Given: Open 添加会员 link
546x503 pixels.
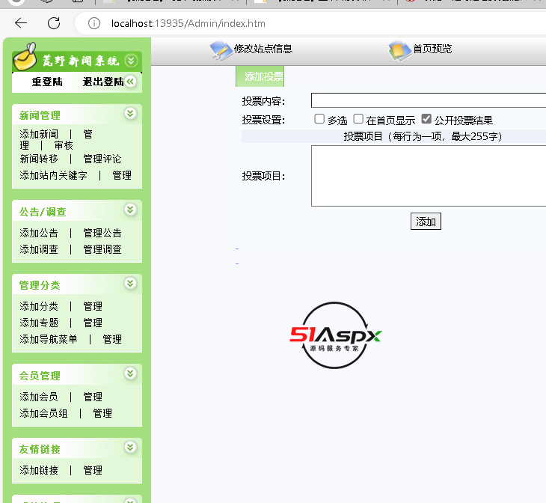Looking at the screenshot, I should coord(39,397).
